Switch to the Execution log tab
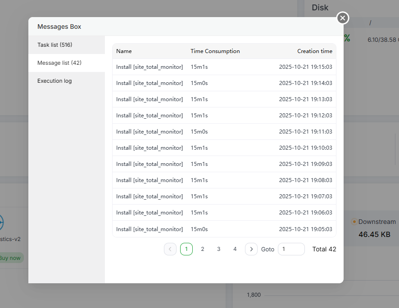 (x=54, y=81)
